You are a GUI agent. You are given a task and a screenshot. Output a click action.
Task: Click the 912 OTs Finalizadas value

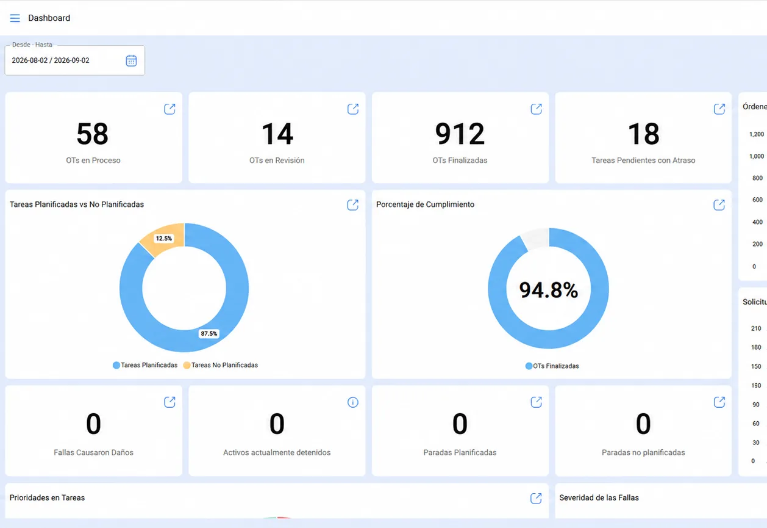[x=460, y=134]
